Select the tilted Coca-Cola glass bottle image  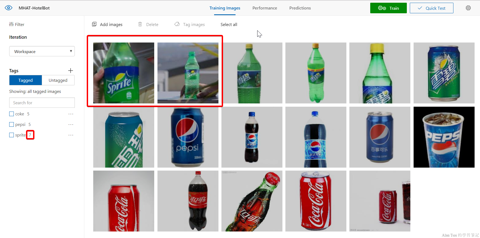(x=252, y=201)
